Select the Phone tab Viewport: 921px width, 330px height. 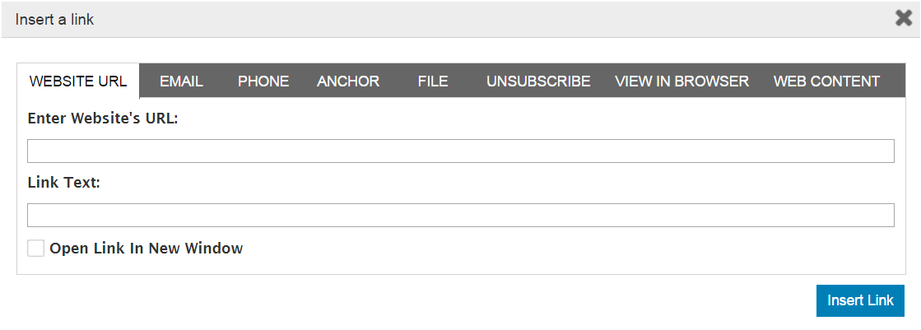point(263,81)
